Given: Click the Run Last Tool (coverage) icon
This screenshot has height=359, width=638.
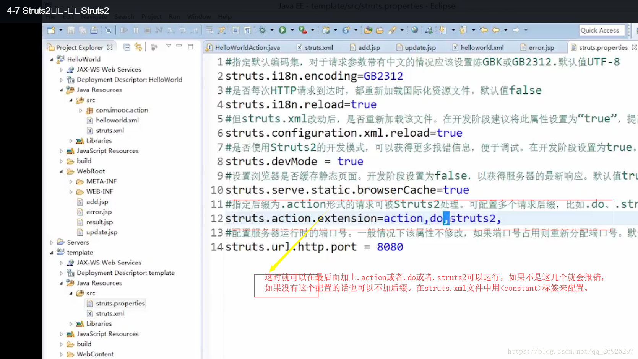Looking at the screenshot, I should point(303,30).
